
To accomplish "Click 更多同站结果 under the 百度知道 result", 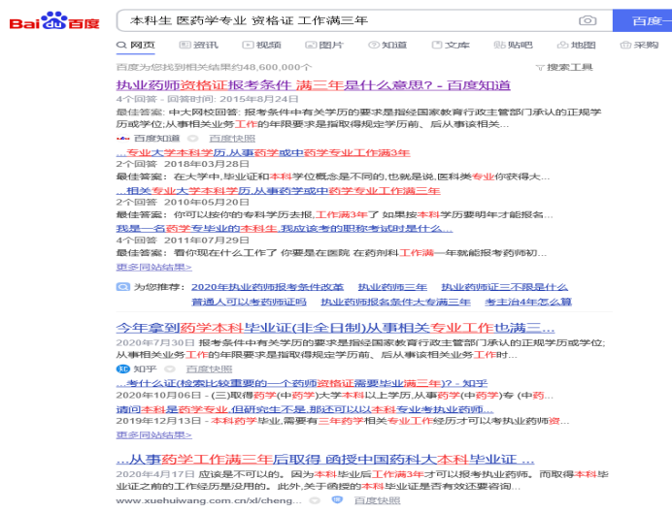I will 153,267.
